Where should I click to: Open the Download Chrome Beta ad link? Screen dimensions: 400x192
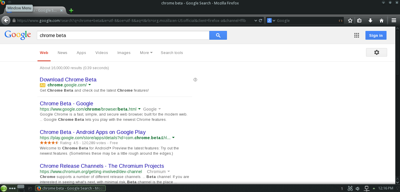pos(68,80)
